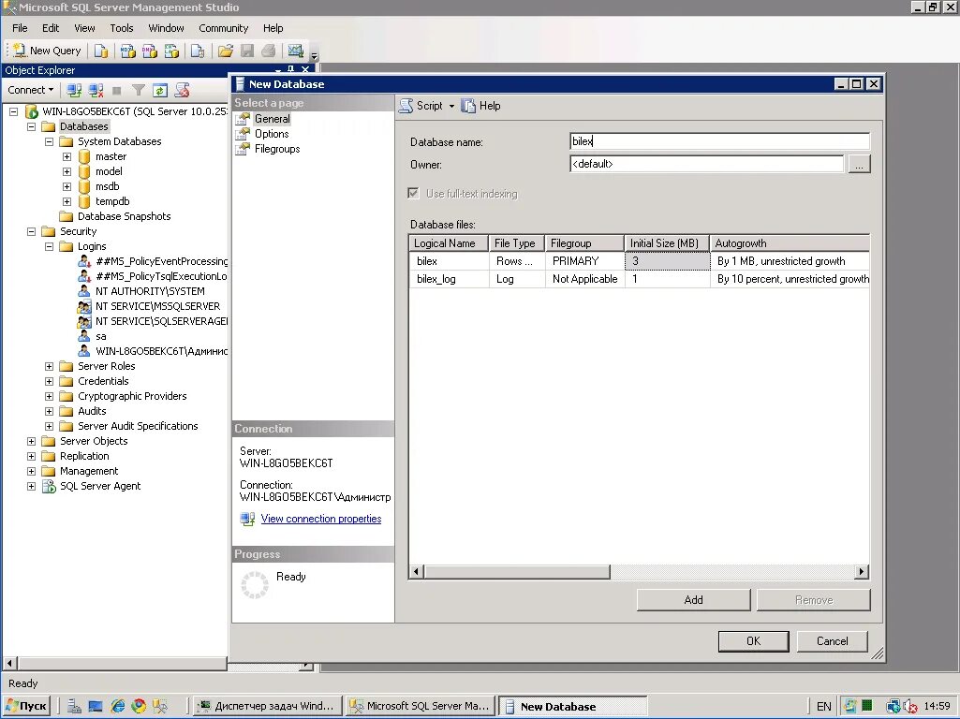
Task: Click the Script button in New Database
Action: [421, 106]
